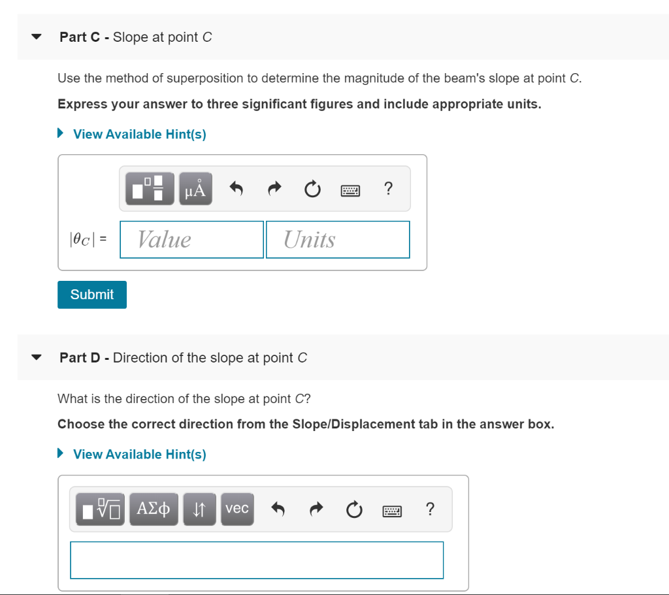Click the Part C header label

[135, 37]
